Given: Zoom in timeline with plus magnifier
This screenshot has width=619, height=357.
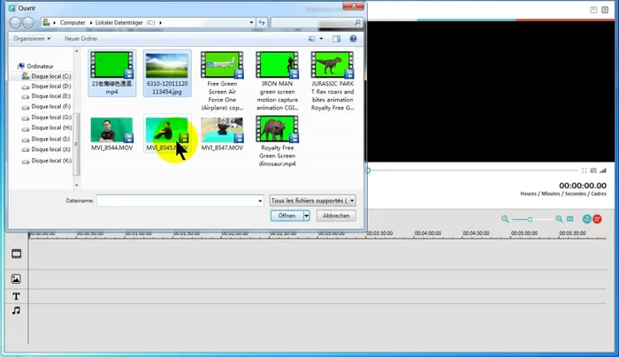Looking at the screenshot, I should click(x=559, y=219).
